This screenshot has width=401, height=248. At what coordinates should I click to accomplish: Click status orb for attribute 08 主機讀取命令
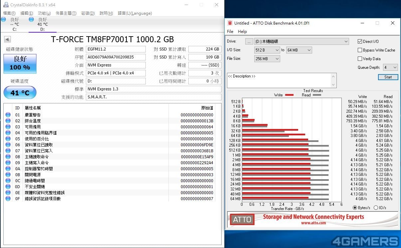point(8,157)
